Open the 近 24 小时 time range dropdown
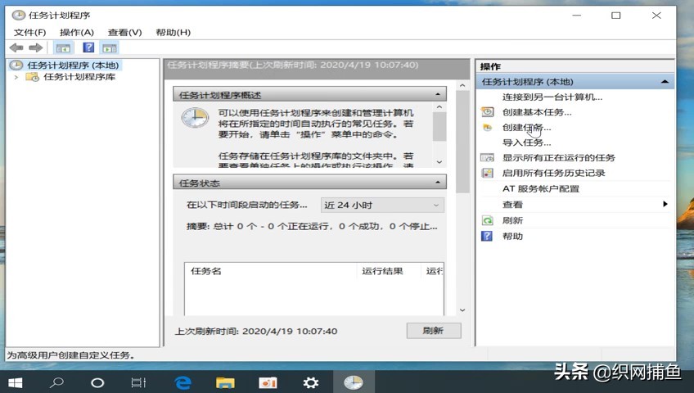This screenshot has width=694, height=393. (382, 205)
